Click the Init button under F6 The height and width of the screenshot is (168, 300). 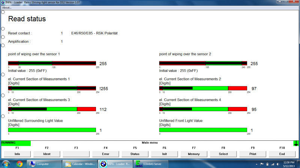coord(164,154)
